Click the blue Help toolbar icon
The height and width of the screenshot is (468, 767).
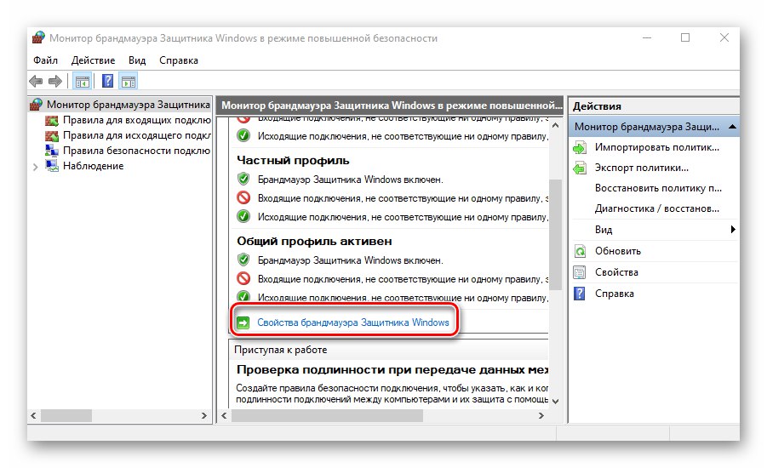point(107,81)
